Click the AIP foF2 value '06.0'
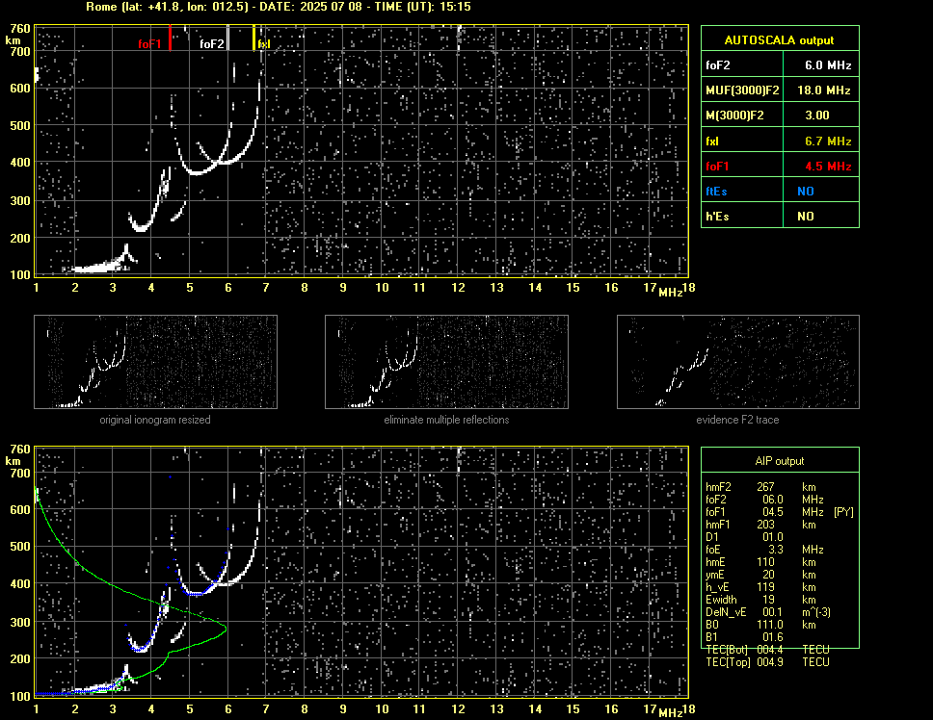Screen dimensions: 933x720 773,500
